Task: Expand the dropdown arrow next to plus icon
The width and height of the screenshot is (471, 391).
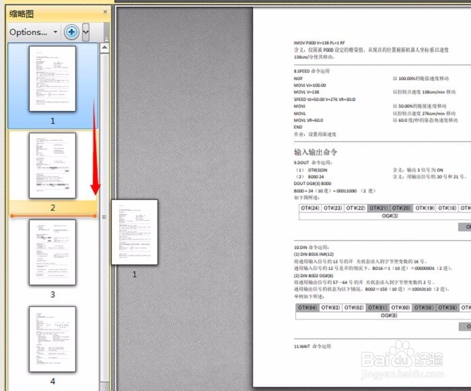Action: pos(85,32)
